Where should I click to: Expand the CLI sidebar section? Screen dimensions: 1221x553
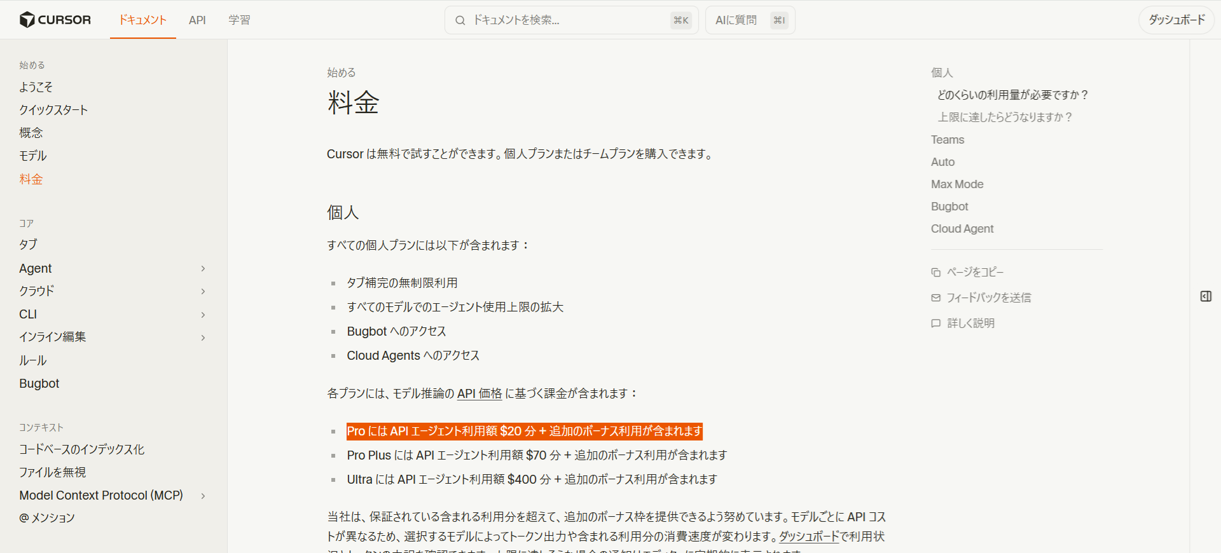coord(203,315)
